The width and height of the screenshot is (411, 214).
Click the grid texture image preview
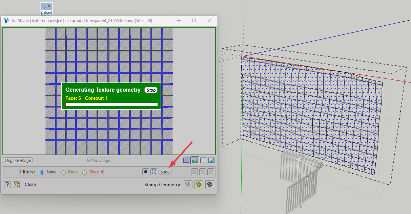tap(109, 91)
